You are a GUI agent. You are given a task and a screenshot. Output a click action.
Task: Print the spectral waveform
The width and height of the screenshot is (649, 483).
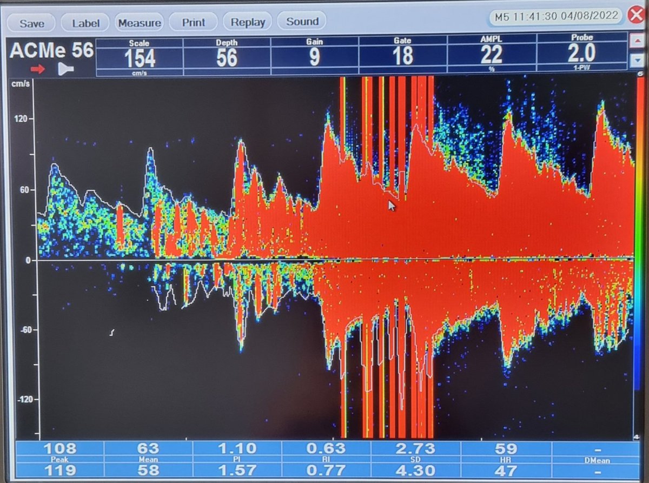(193, 22)
